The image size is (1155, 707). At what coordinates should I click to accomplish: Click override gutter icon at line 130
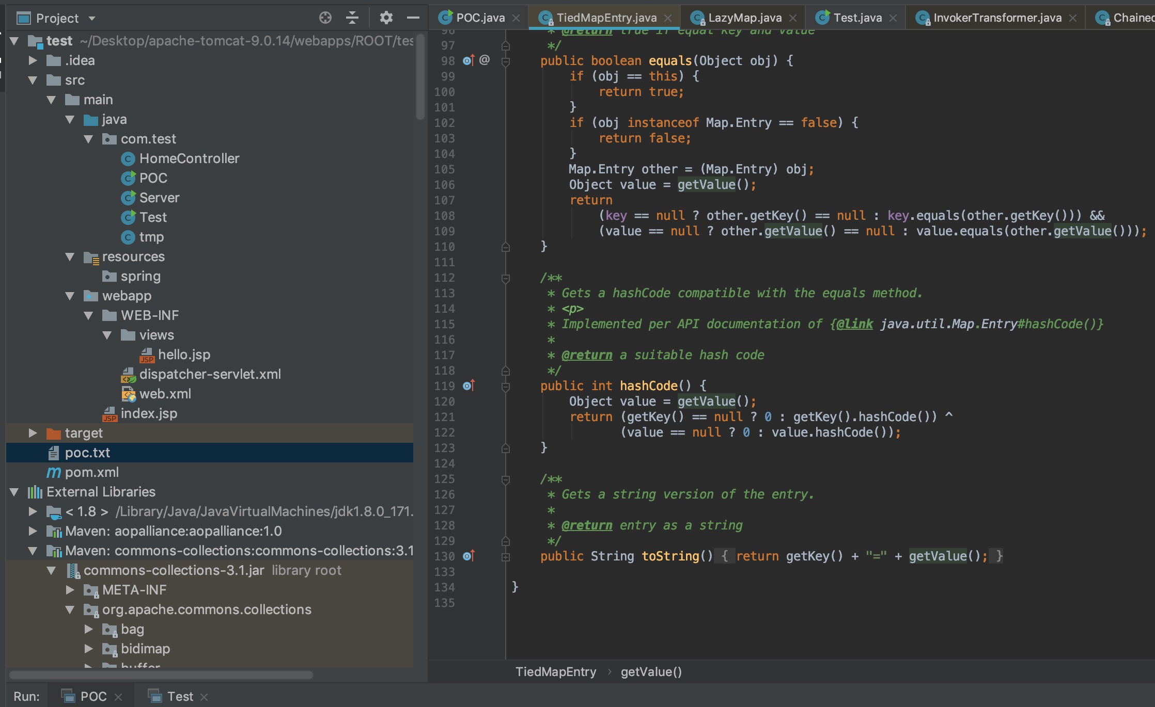[468, 556]
